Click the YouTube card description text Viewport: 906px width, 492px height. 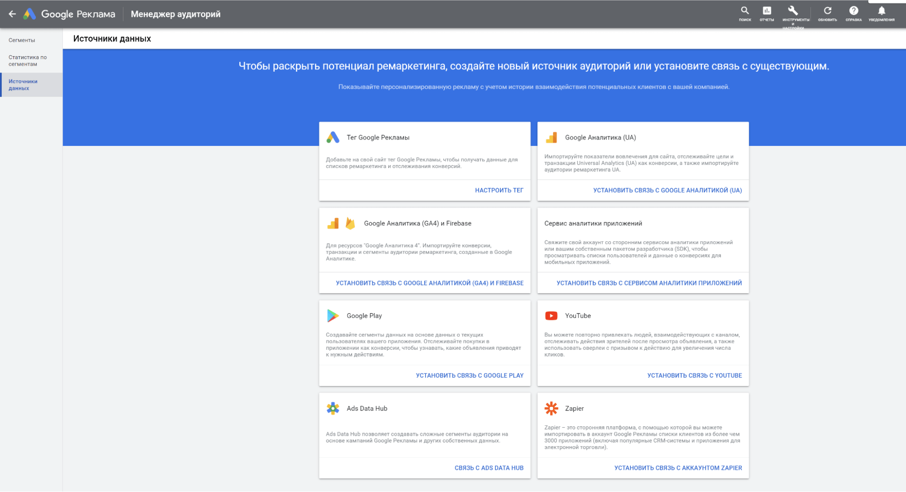click(x=642, y=345)
